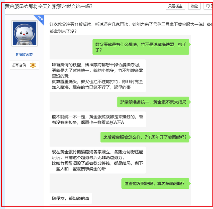Click white bubble starting 能不能统一不一定
The height and width of the screenshot is (209, 213).
click(98, 119)
